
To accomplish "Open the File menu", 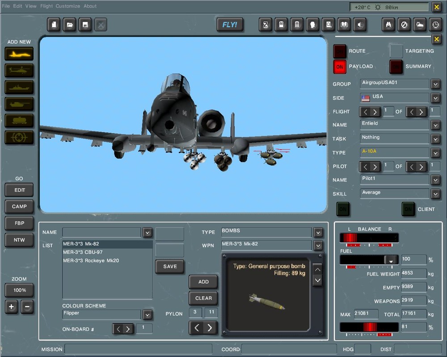I will (6, 6).
